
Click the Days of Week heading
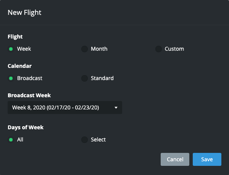(26, 127)
